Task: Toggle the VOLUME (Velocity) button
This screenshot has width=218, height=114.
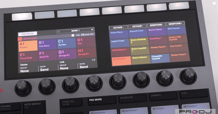Action: coord(10,108)
